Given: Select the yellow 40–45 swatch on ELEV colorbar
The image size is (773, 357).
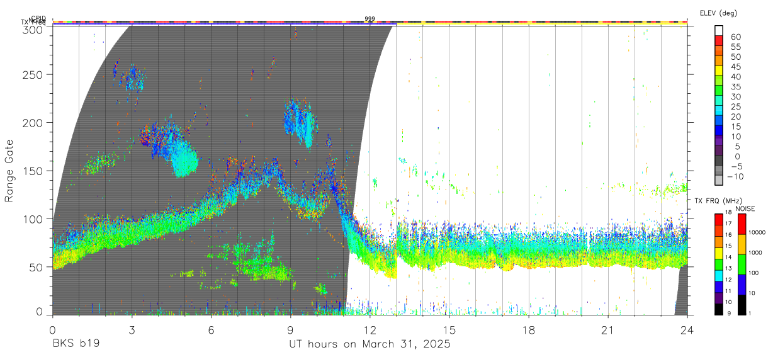Looking at the screenshot, I should (x=719, y=71).
